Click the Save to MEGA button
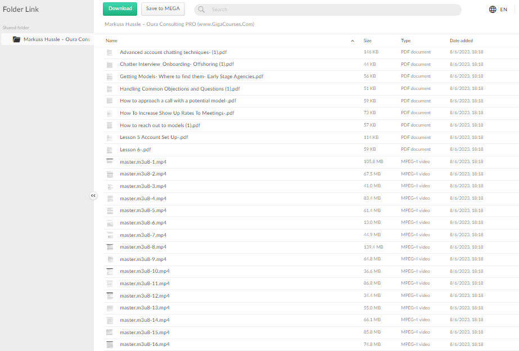 point(163,8)
